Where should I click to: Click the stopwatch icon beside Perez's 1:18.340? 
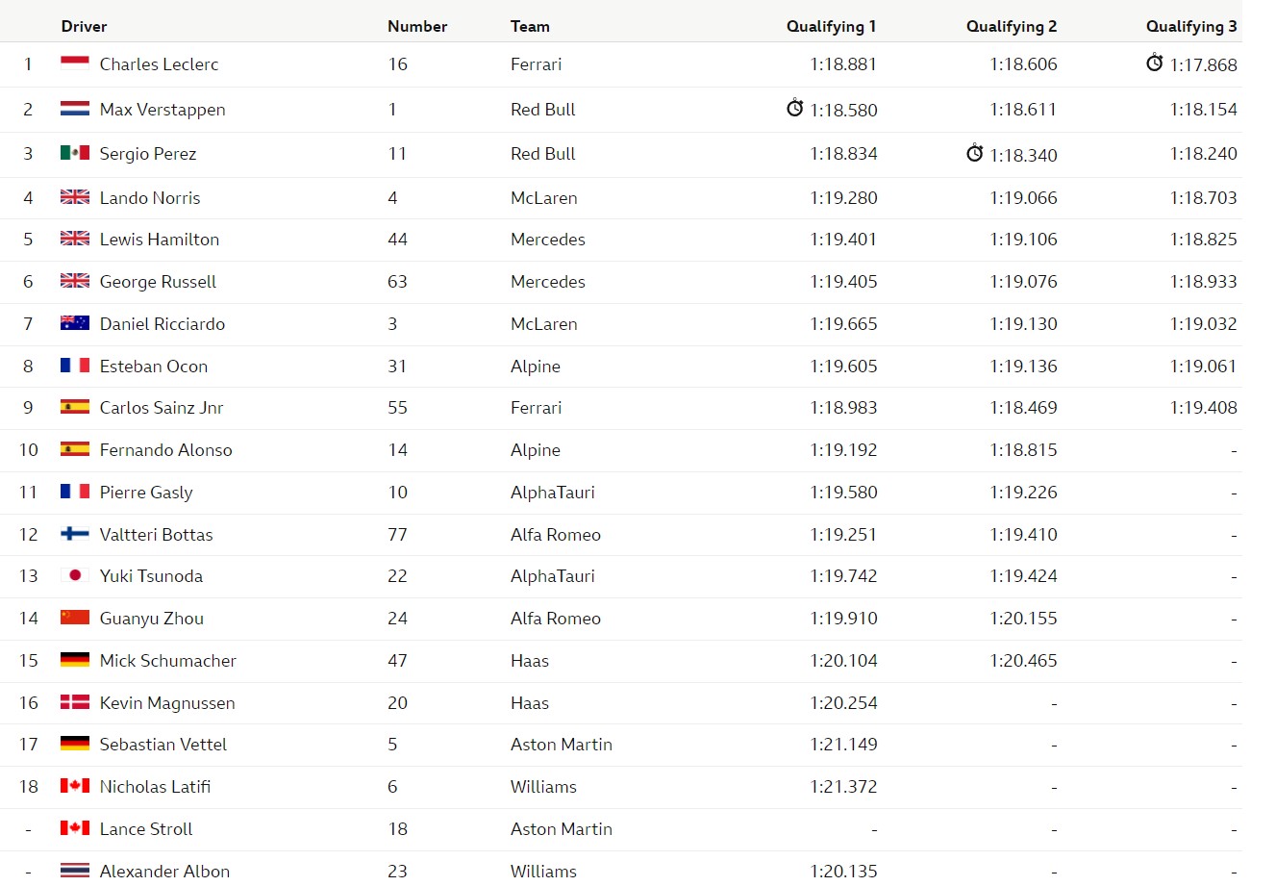(975, 153)
